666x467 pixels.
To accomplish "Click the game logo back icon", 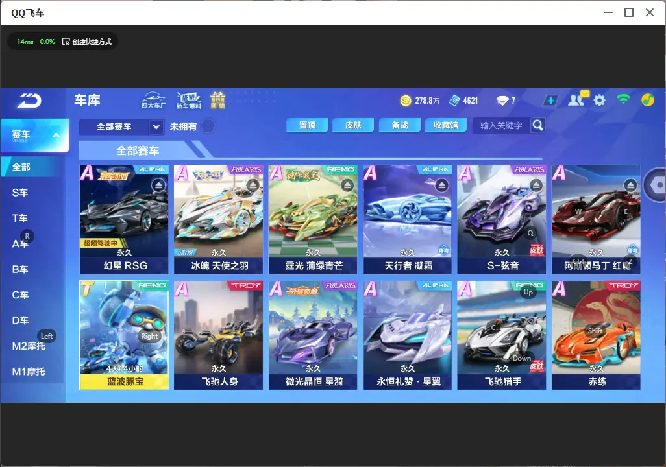I will click(x=30, y=101).
